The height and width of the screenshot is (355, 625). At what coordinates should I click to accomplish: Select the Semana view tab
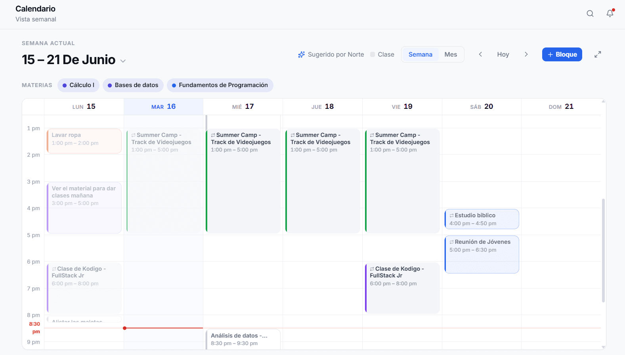420,55
